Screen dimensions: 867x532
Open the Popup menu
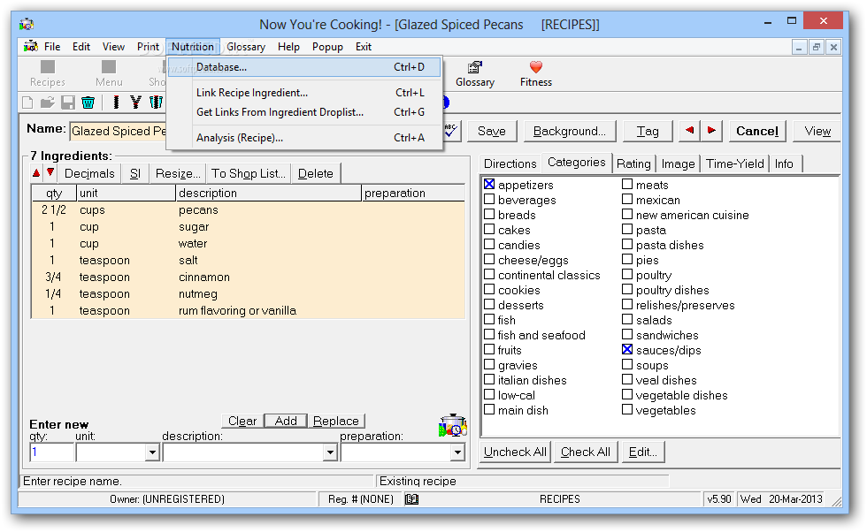tap(327, 47)
